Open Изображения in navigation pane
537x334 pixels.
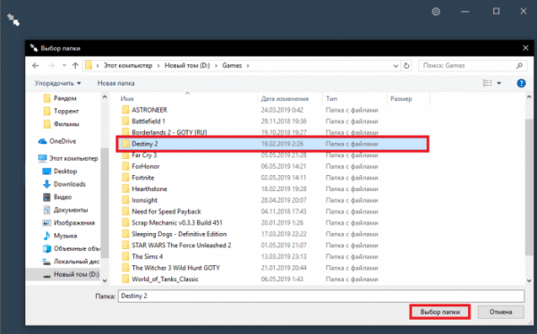click(68, 222)
